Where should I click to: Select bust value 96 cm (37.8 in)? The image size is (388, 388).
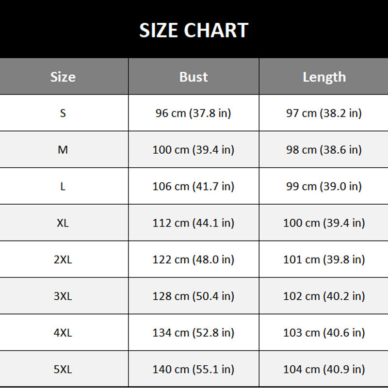click(193, 113)
